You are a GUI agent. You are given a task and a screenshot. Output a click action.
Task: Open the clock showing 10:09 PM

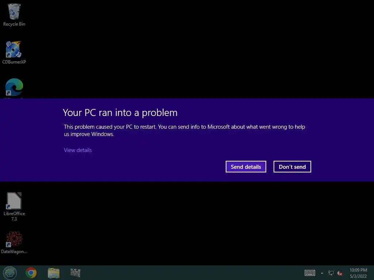[x=358, y=270]
